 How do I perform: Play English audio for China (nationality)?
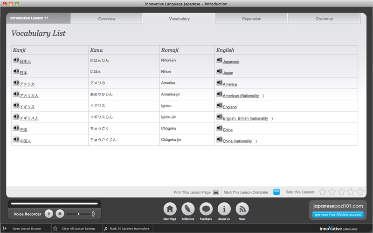tap(219, 139)
